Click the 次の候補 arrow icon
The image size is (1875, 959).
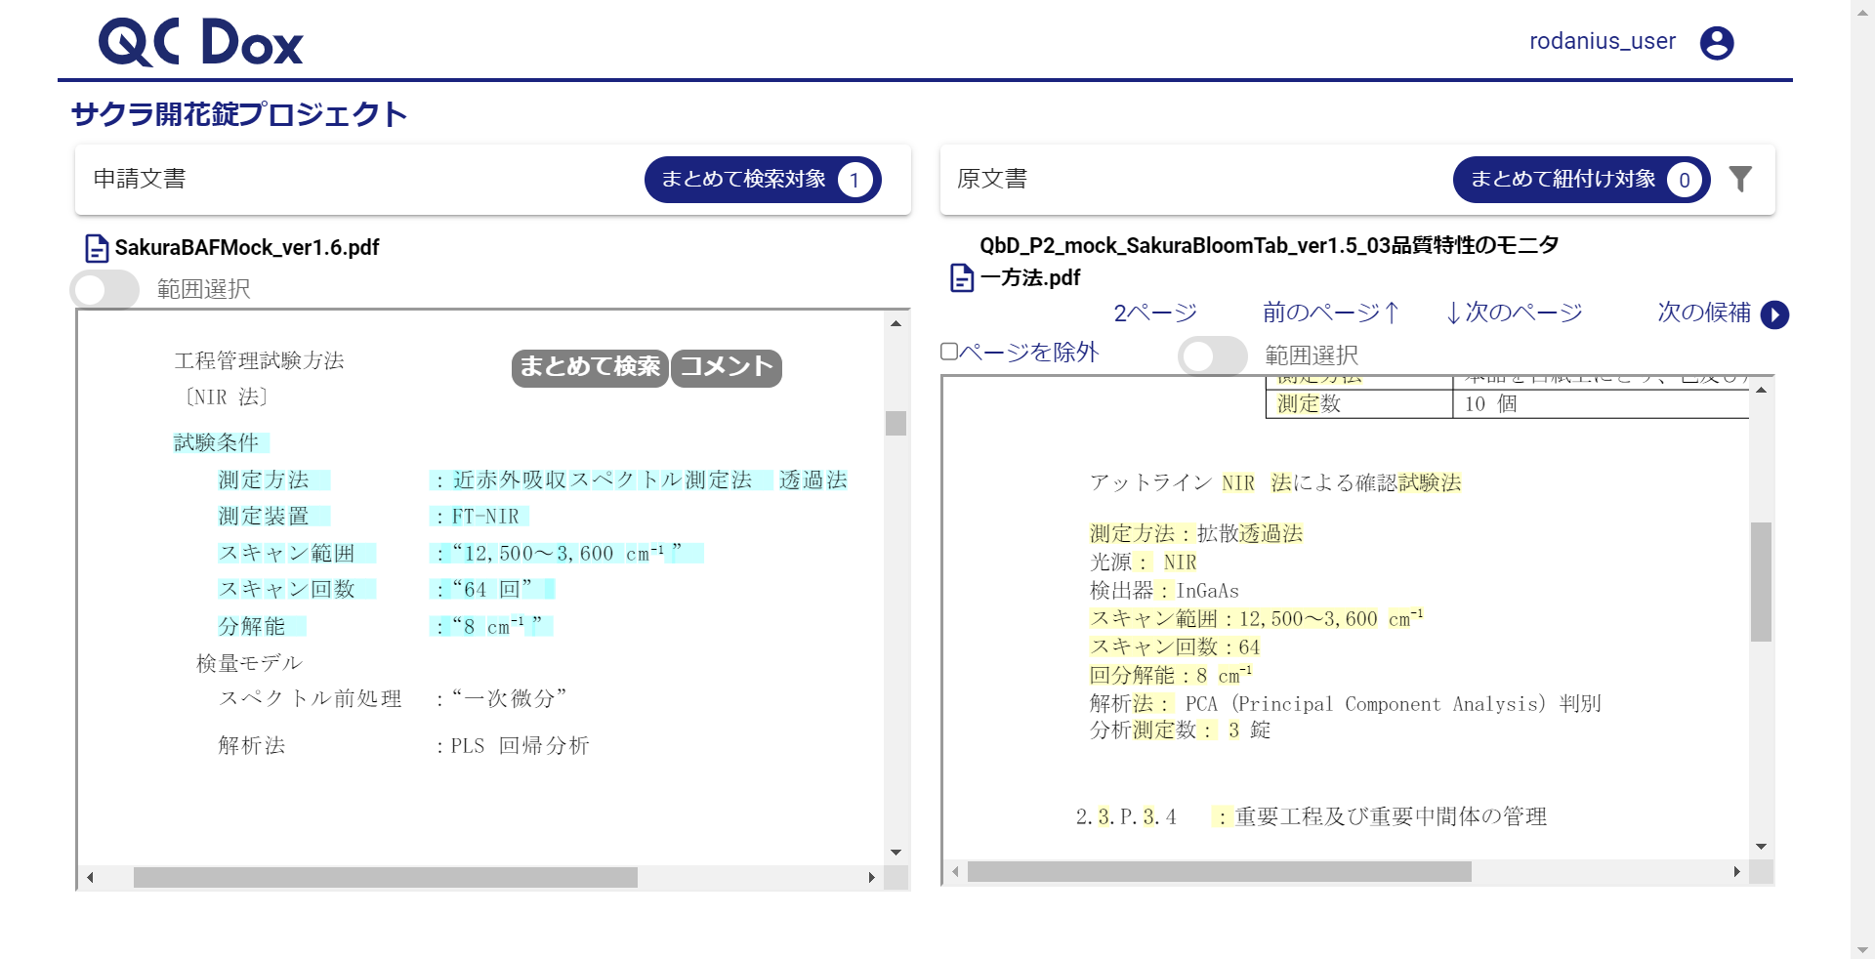pos(1774,314)
